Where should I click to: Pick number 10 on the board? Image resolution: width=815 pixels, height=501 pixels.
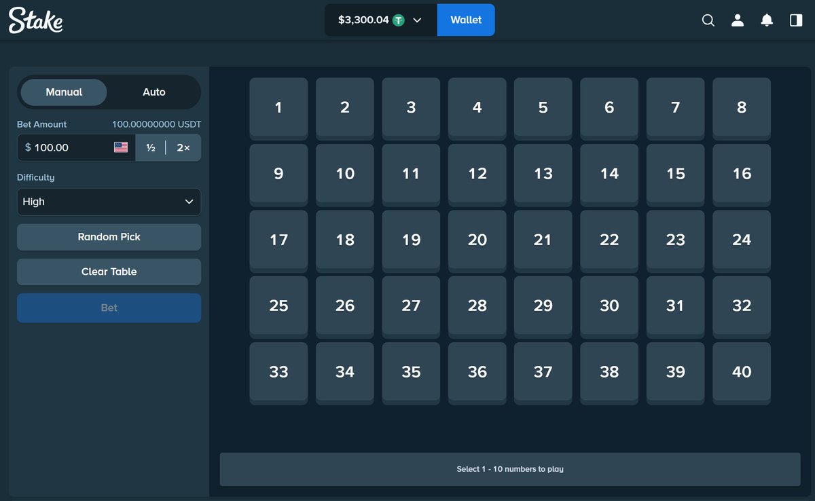345,175
